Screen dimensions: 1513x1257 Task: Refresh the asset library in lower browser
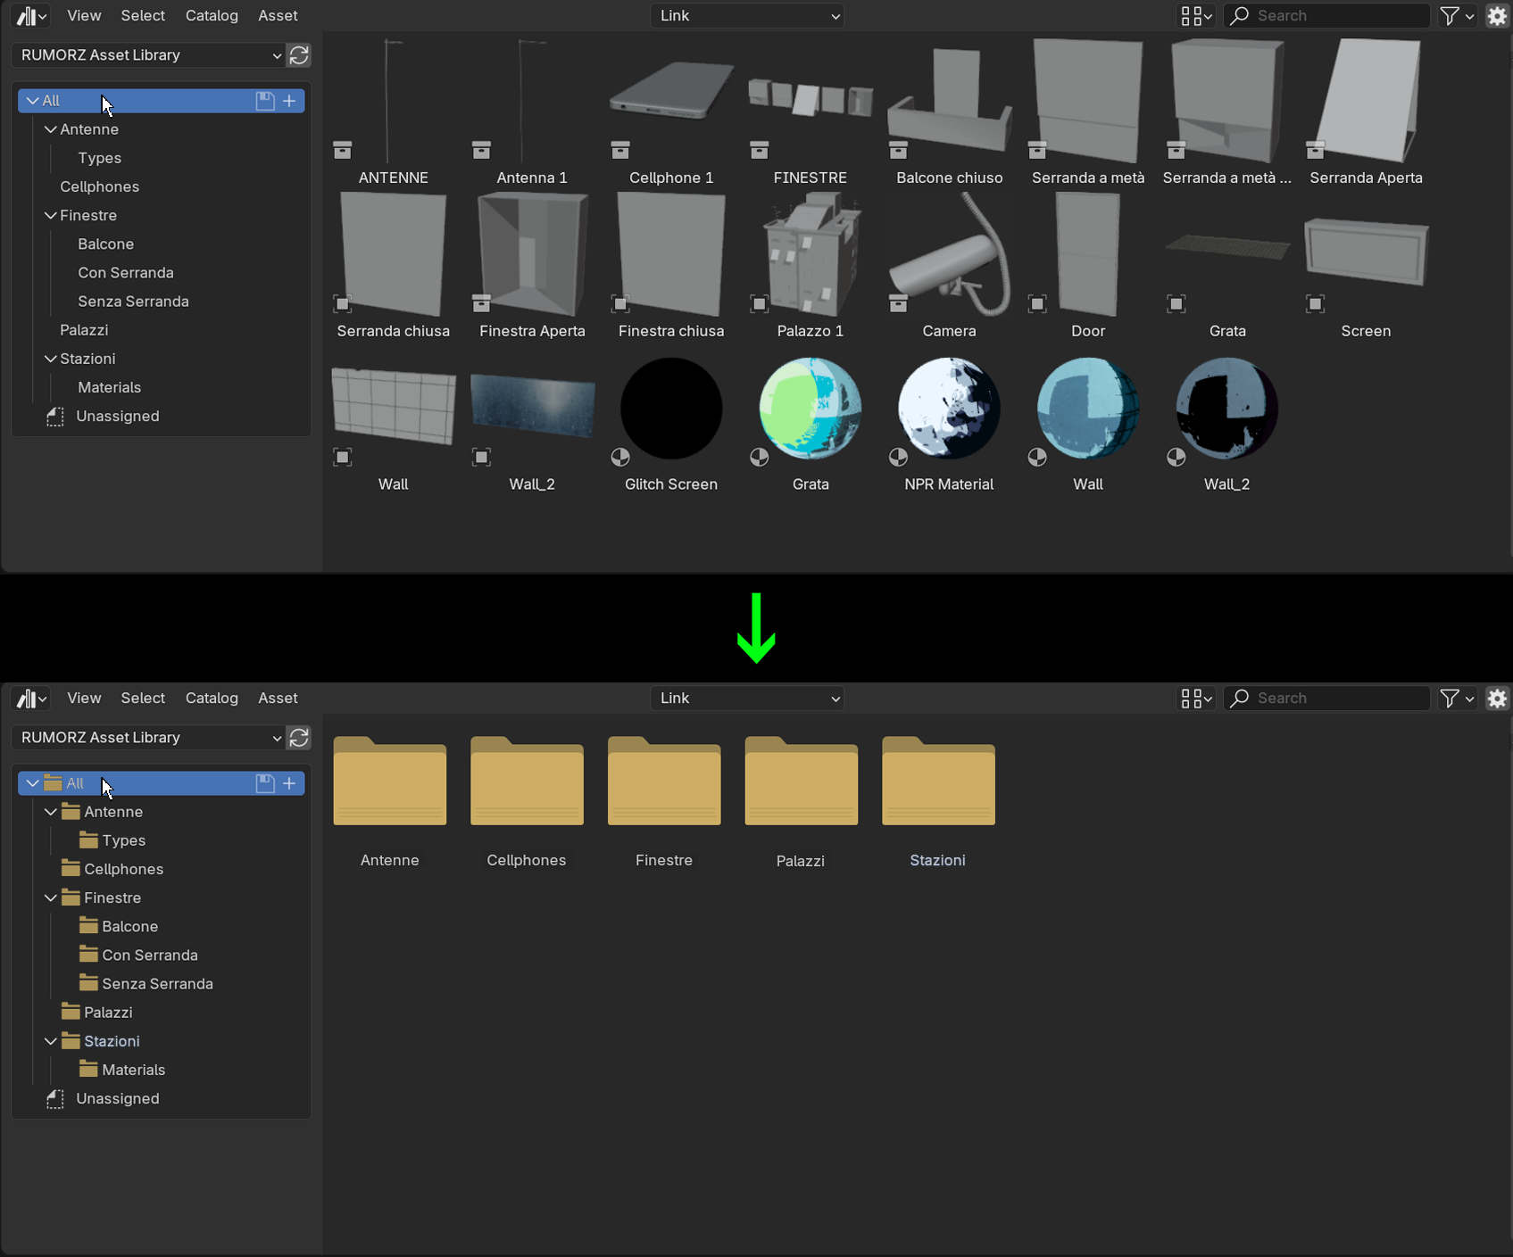coord(299,738)
